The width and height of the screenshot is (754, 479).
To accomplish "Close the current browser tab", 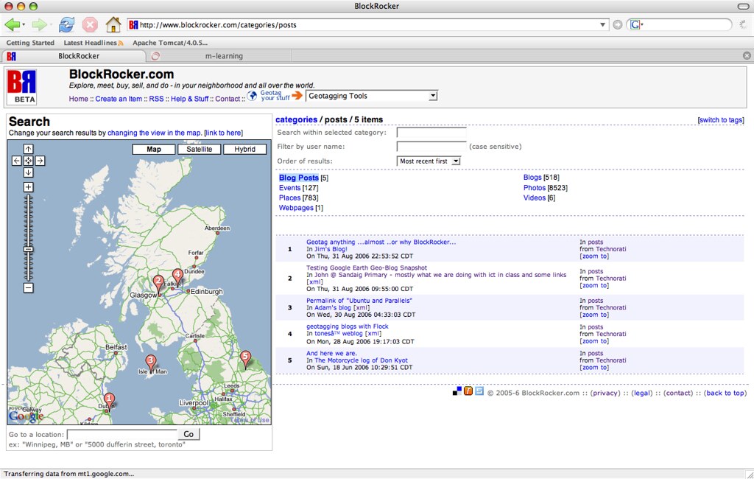I will [x=747, y=56].
